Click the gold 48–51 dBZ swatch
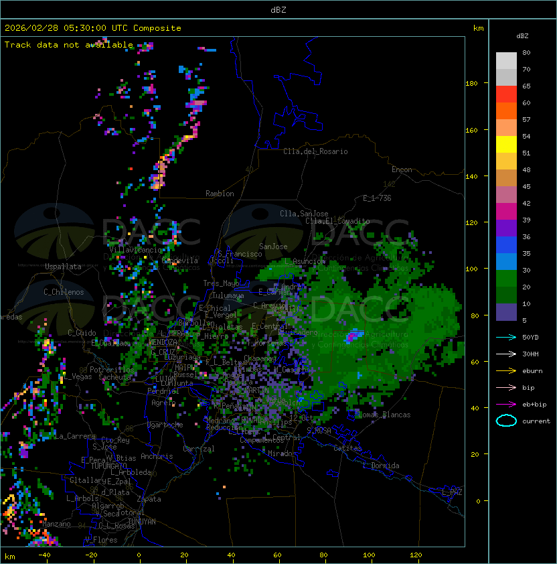 coord(506,161)
